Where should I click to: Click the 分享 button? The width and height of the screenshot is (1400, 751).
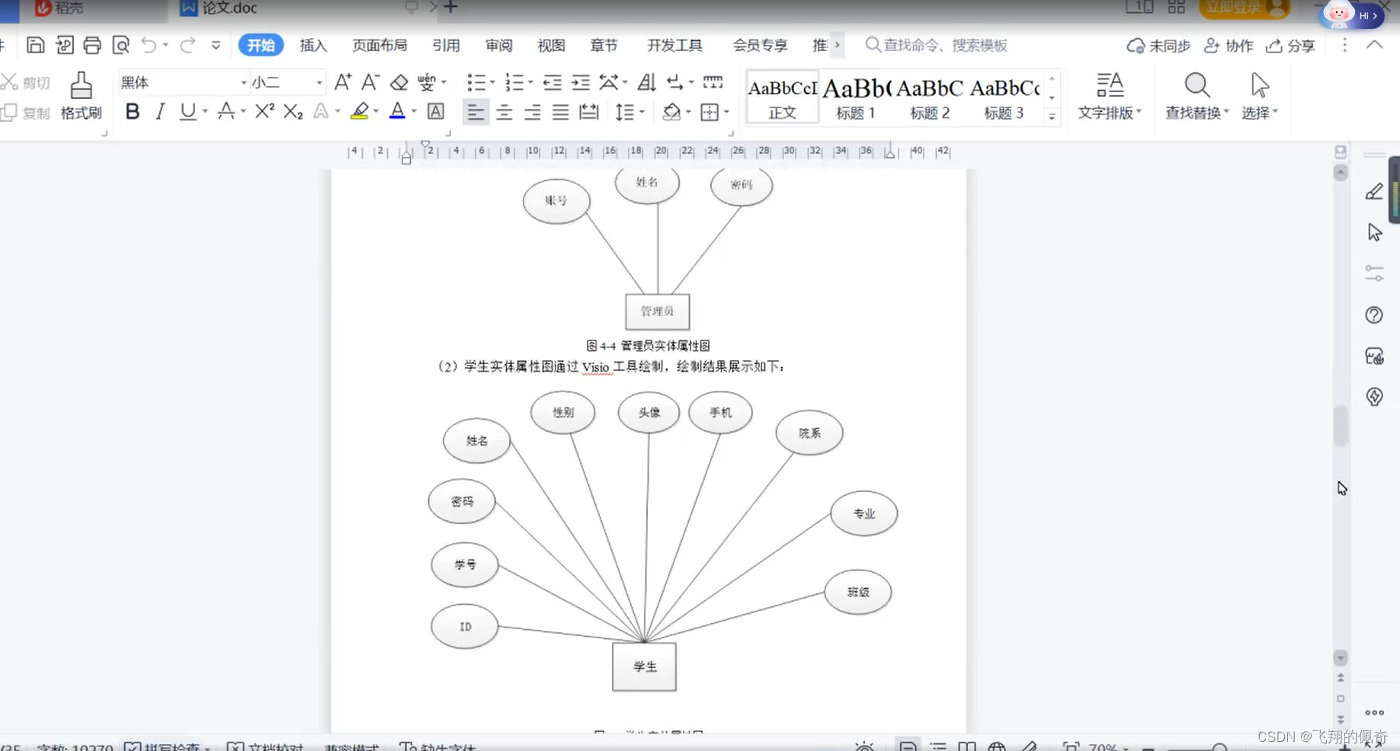[x=1290, y=46]
